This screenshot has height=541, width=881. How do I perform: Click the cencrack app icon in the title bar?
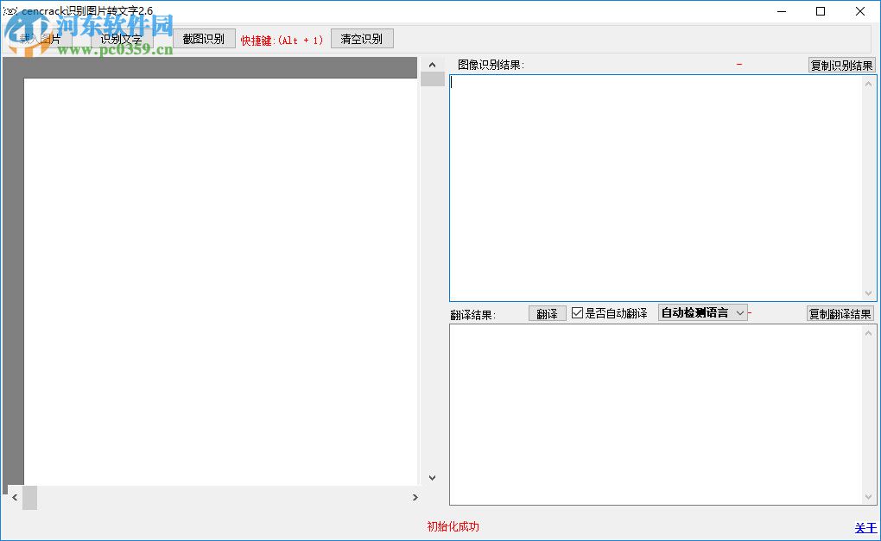pyautogui.click(x=12, y=12)
